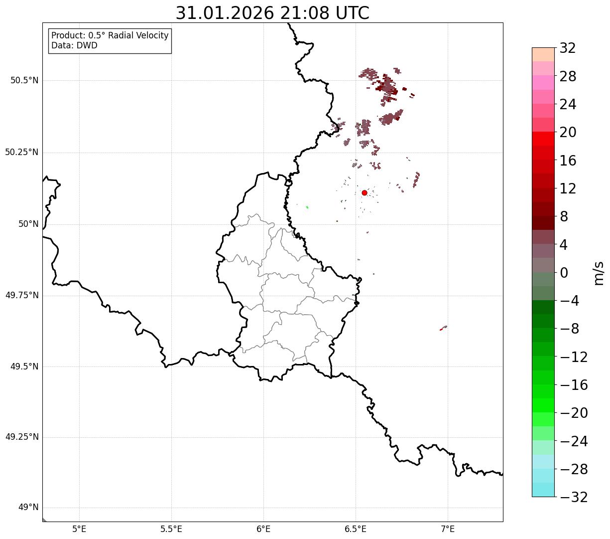Click the m/s colorbar unit label
The image size is (610, 539).
point(599,273)
